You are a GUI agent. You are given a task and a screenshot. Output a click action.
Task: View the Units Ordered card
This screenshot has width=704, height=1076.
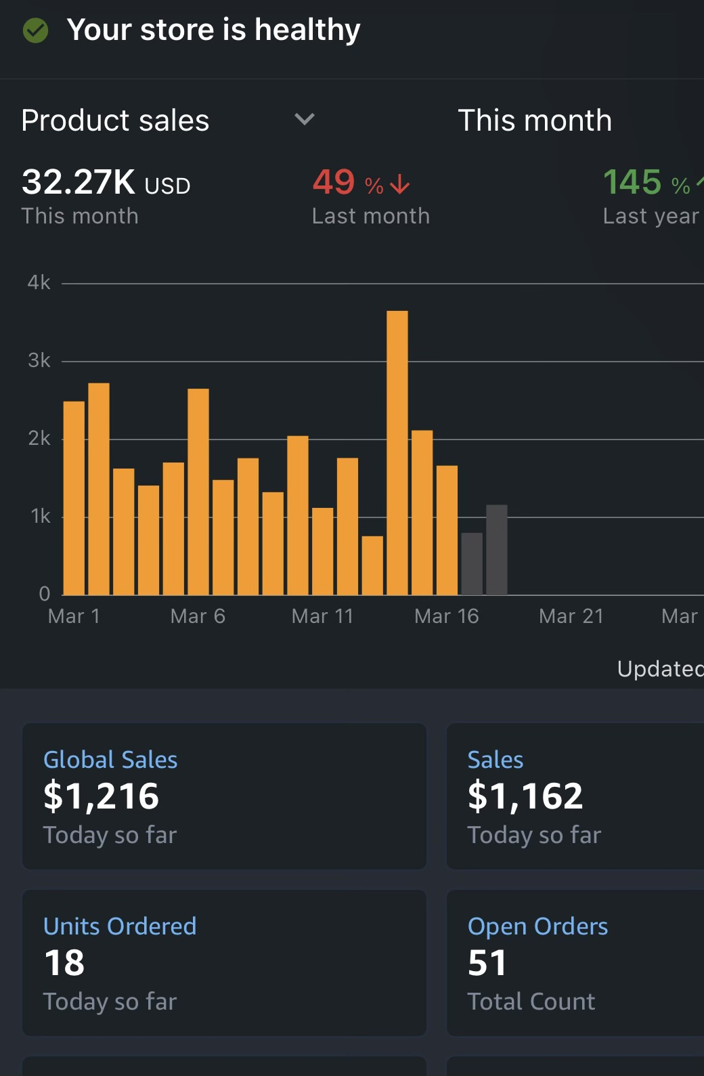[x=224, y=962]
